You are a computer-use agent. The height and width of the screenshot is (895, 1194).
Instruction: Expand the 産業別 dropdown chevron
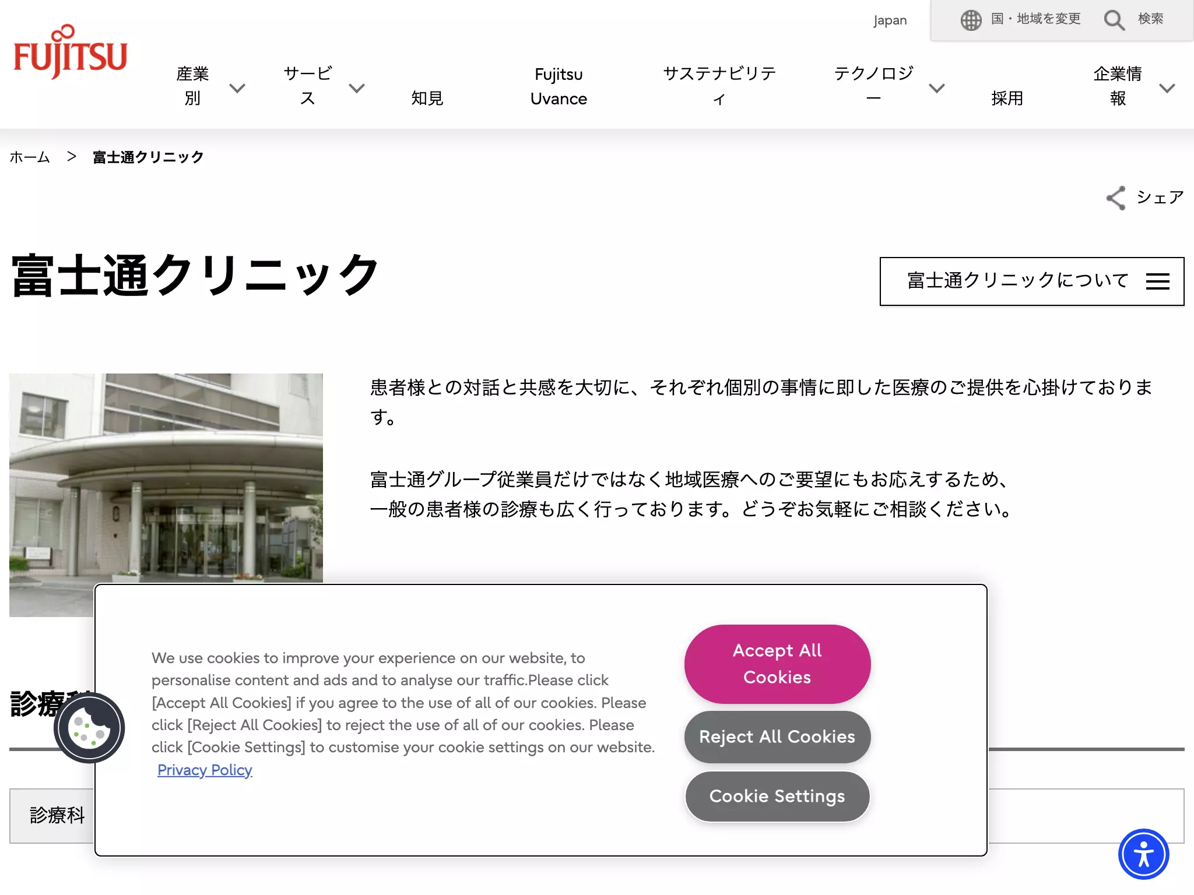(237, 88)
